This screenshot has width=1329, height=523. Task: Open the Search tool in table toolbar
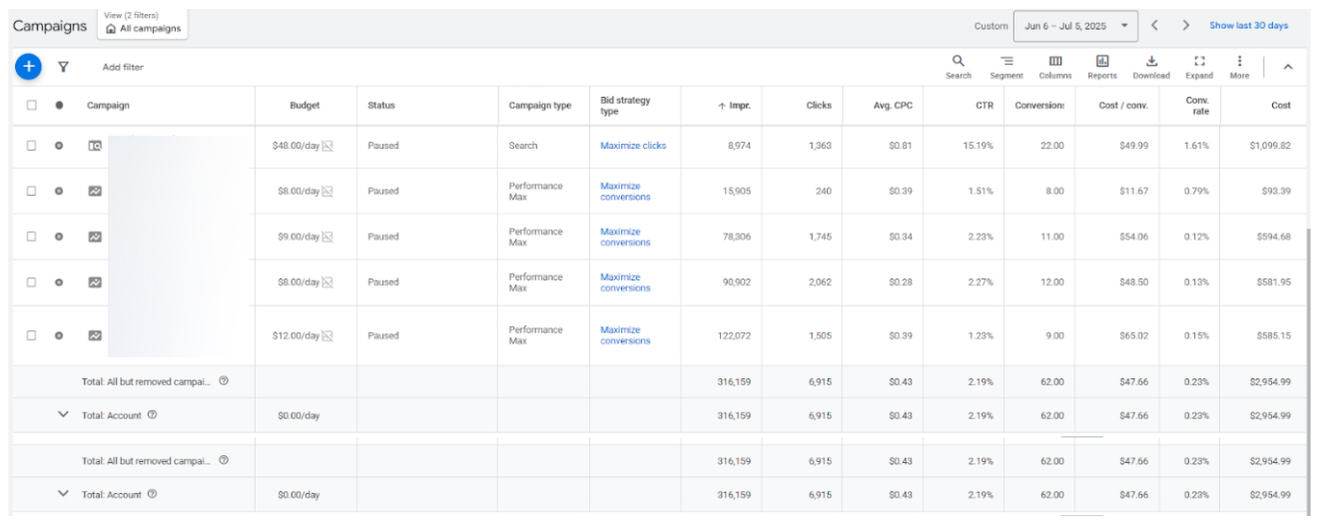tap(958, 67)
